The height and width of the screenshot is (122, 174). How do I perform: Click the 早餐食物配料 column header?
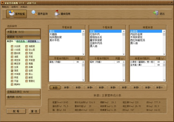(x=61, y=58)
